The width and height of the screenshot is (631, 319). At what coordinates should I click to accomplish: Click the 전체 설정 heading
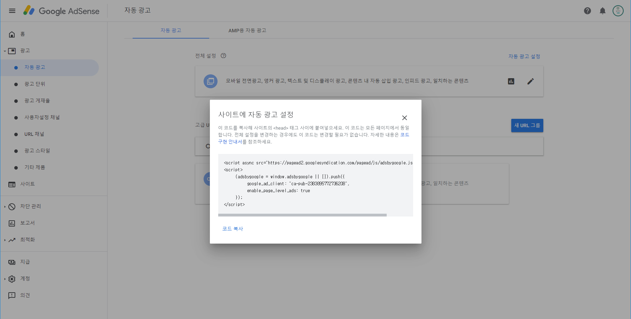coord(205,56)
